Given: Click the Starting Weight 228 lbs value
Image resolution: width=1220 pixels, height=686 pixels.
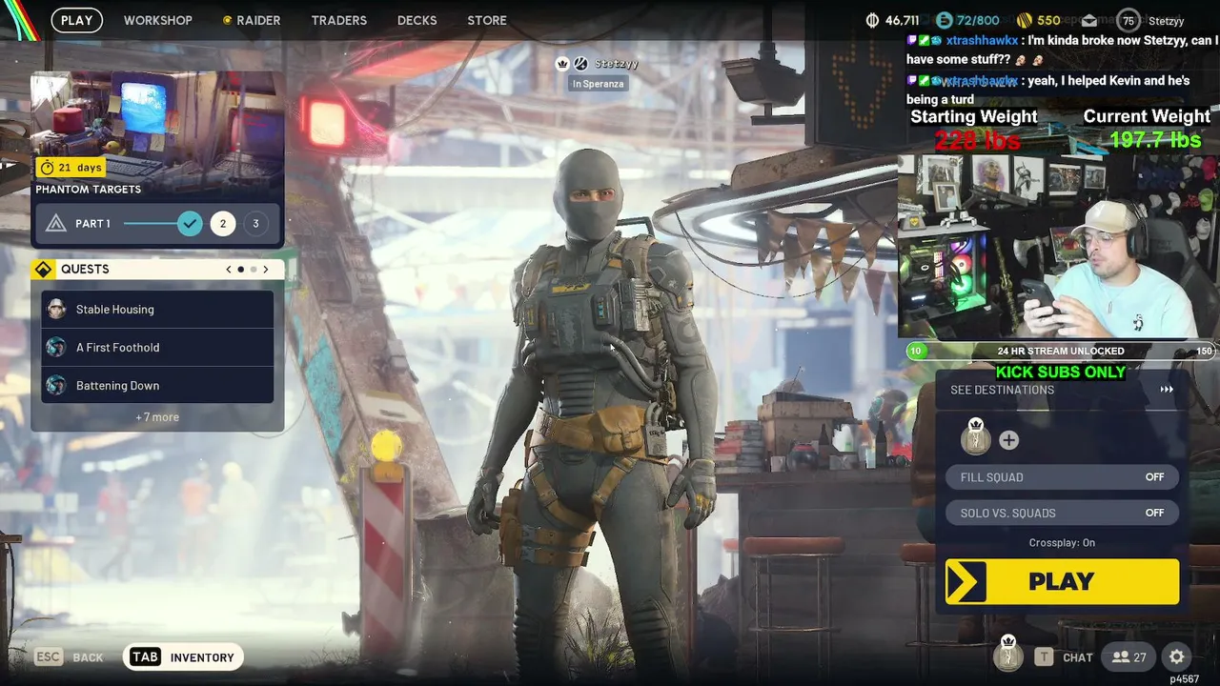Looking at the screenshot, I should pyautogui.click(x=977, y=140).
